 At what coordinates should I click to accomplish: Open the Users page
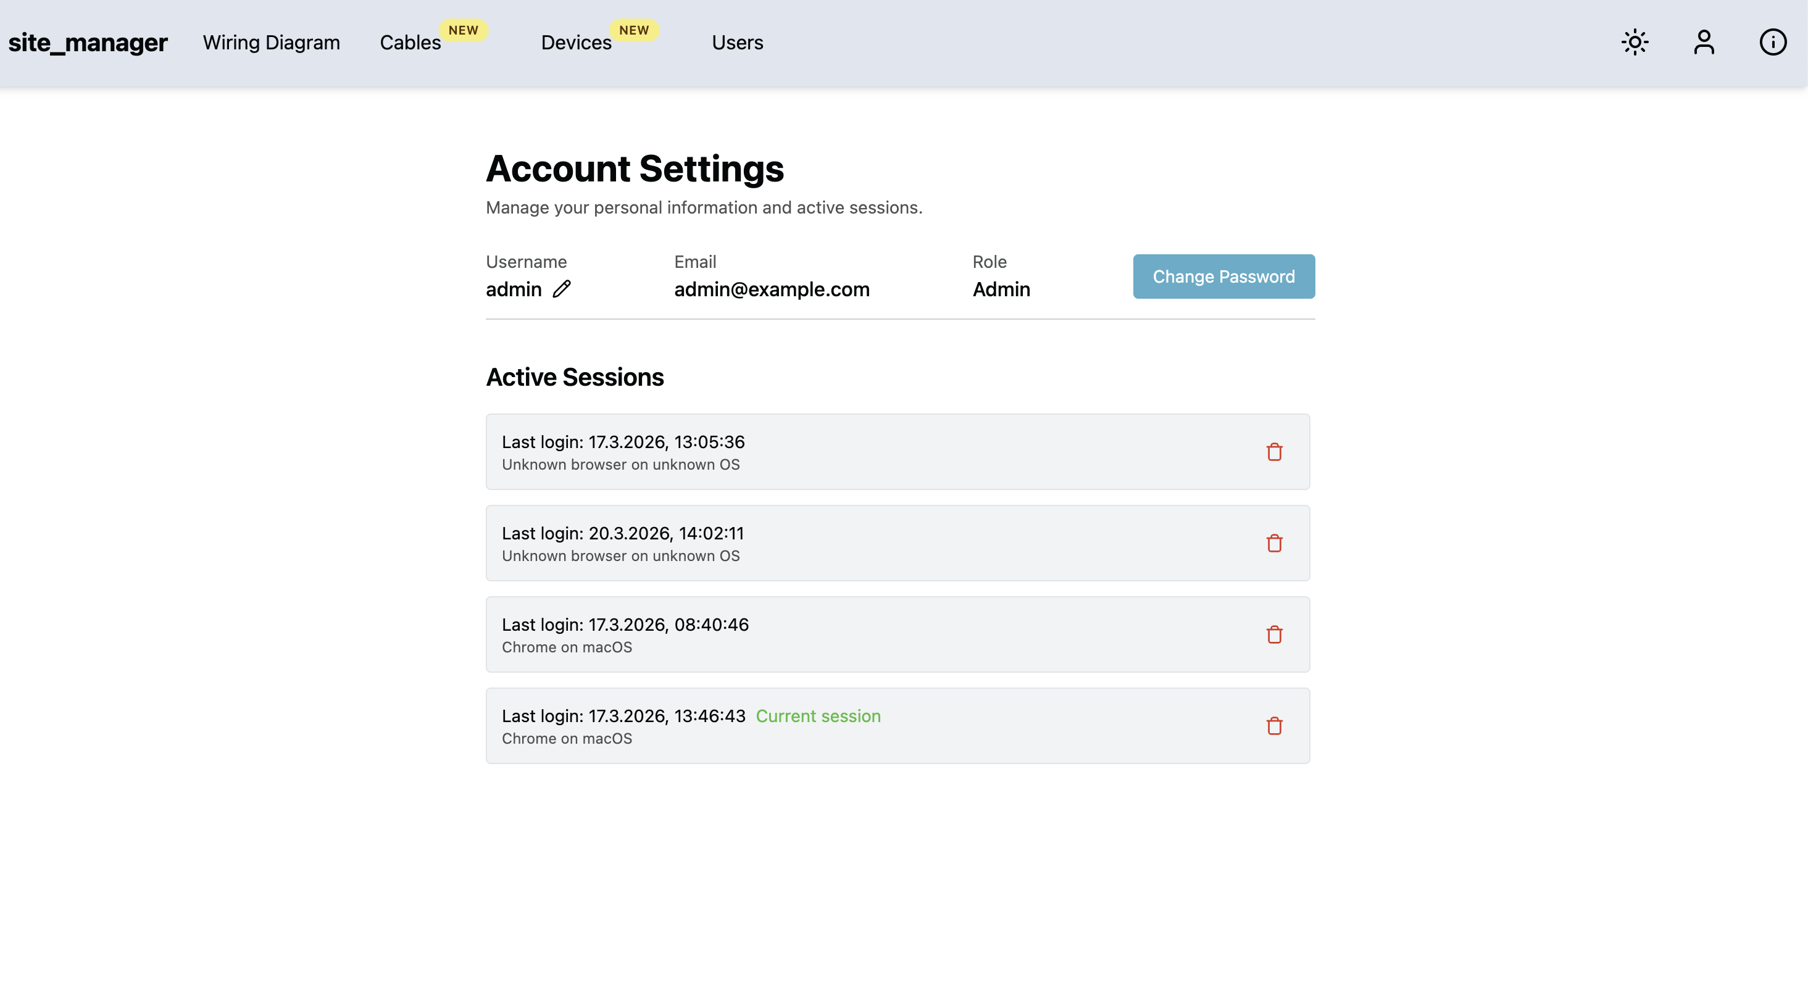point(737,43)
